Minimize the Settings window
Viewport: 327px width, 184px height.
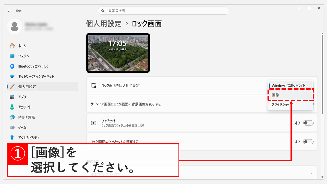point(299,8)
